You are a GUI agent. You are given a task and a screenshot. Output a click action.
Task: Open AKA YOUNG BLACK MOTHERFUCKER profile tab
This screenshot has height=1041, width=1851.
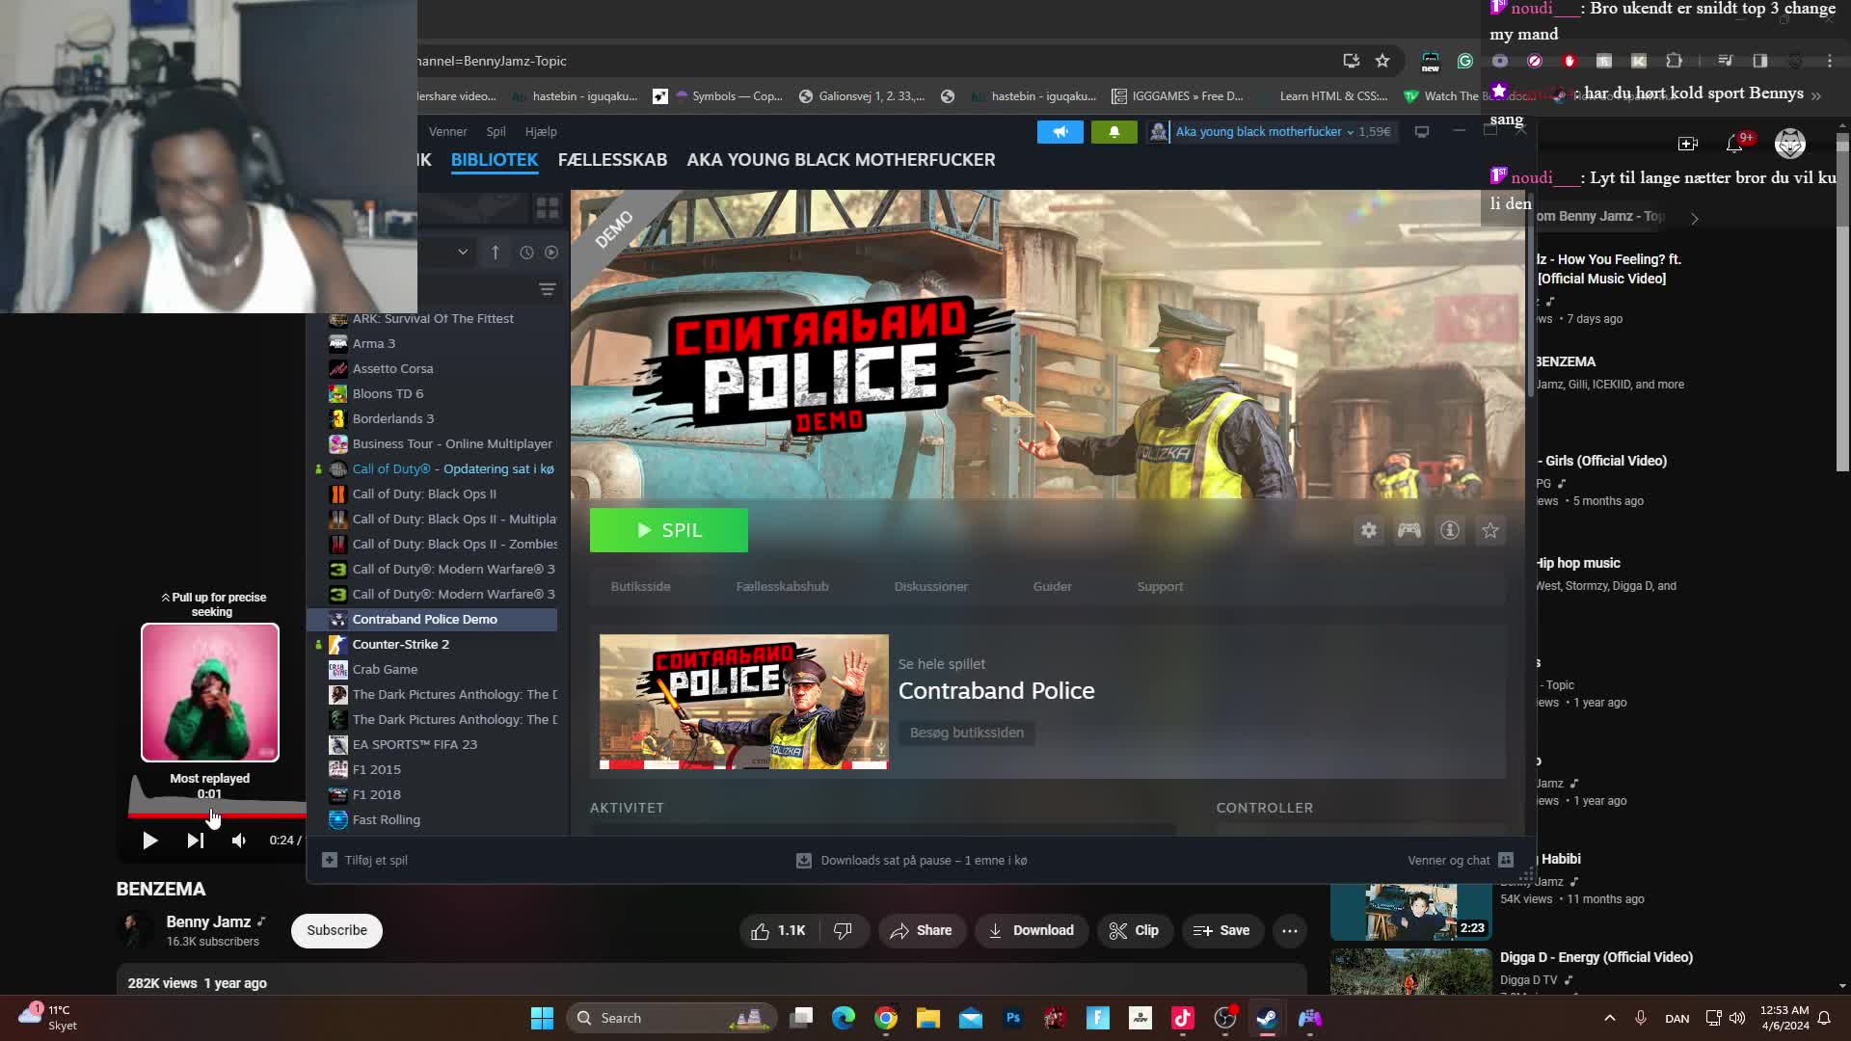click(x=841, y=160)
